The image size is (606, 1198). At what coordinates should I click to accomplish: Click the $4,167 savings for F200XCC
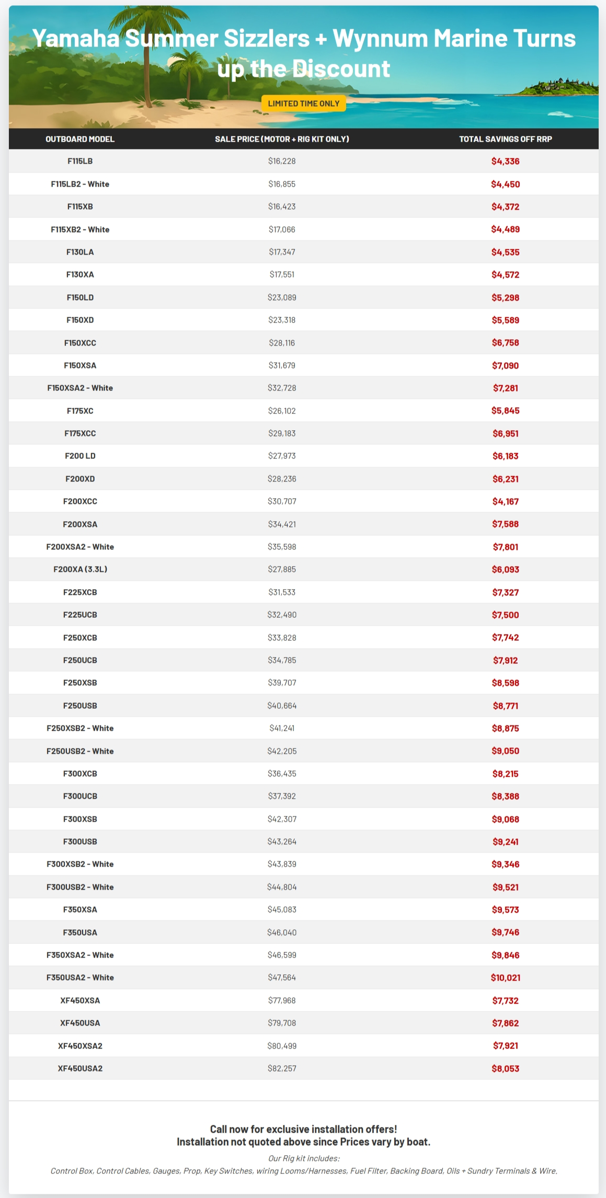[x=505, y=501]
